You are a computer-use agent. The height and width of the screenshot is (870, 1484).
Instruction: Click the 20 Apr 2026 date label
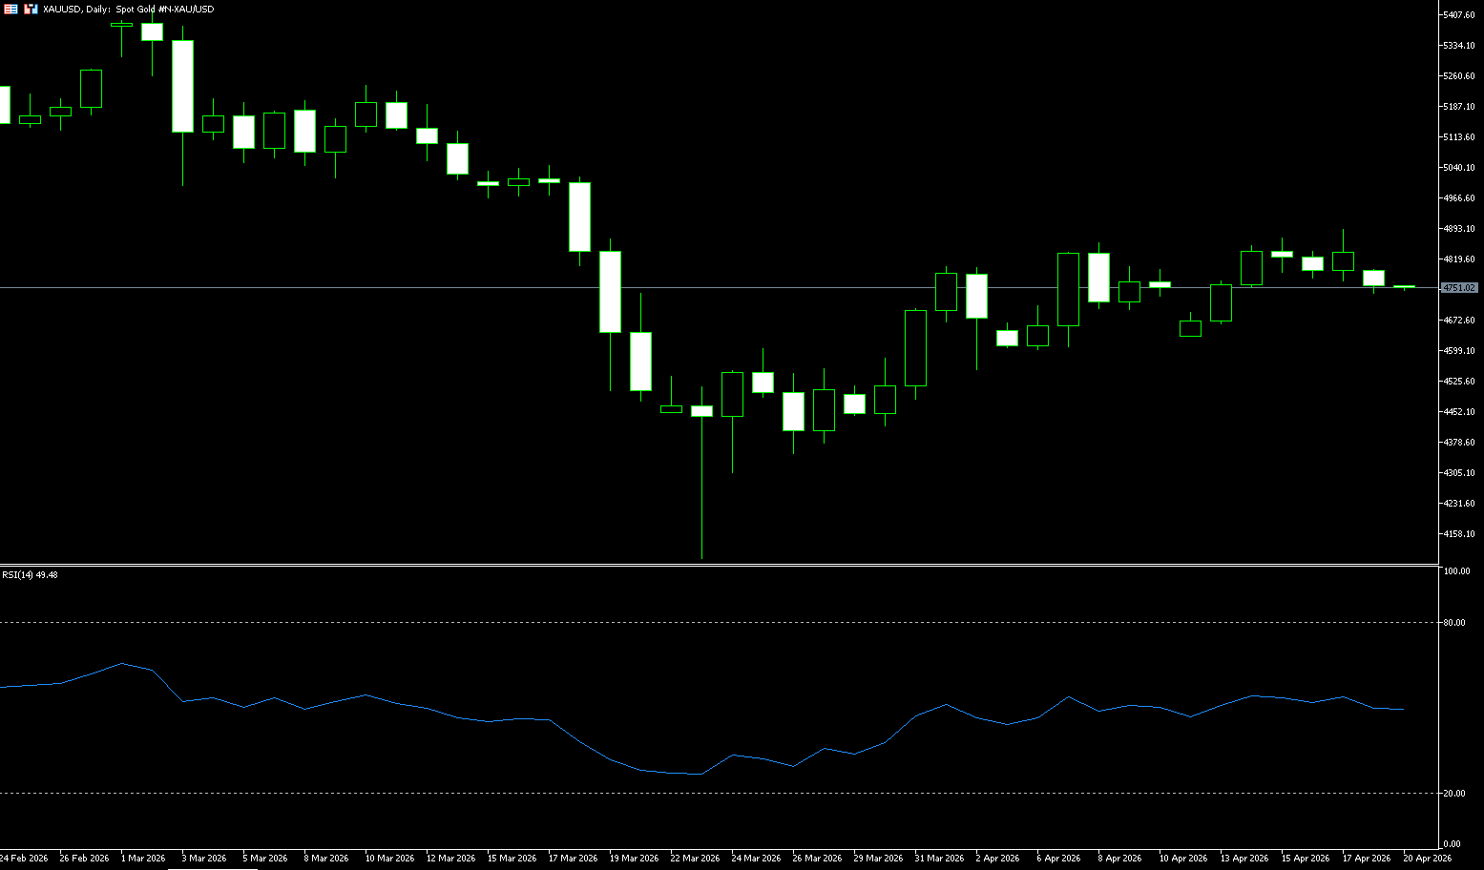(x=1427, y=858)
